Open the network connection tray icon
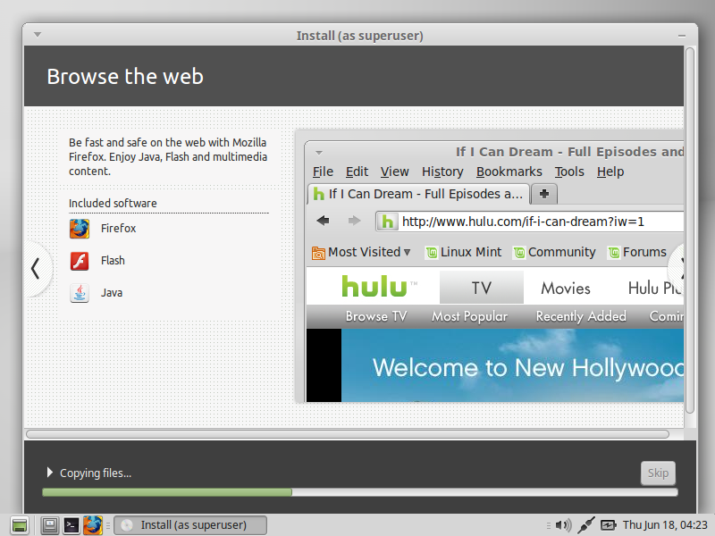The width and height of the screenshot is (715, 536). 586,525
